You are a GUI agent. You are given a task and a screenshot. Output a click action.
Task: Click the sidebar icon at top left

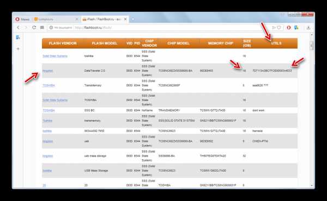tap(18, 37)
